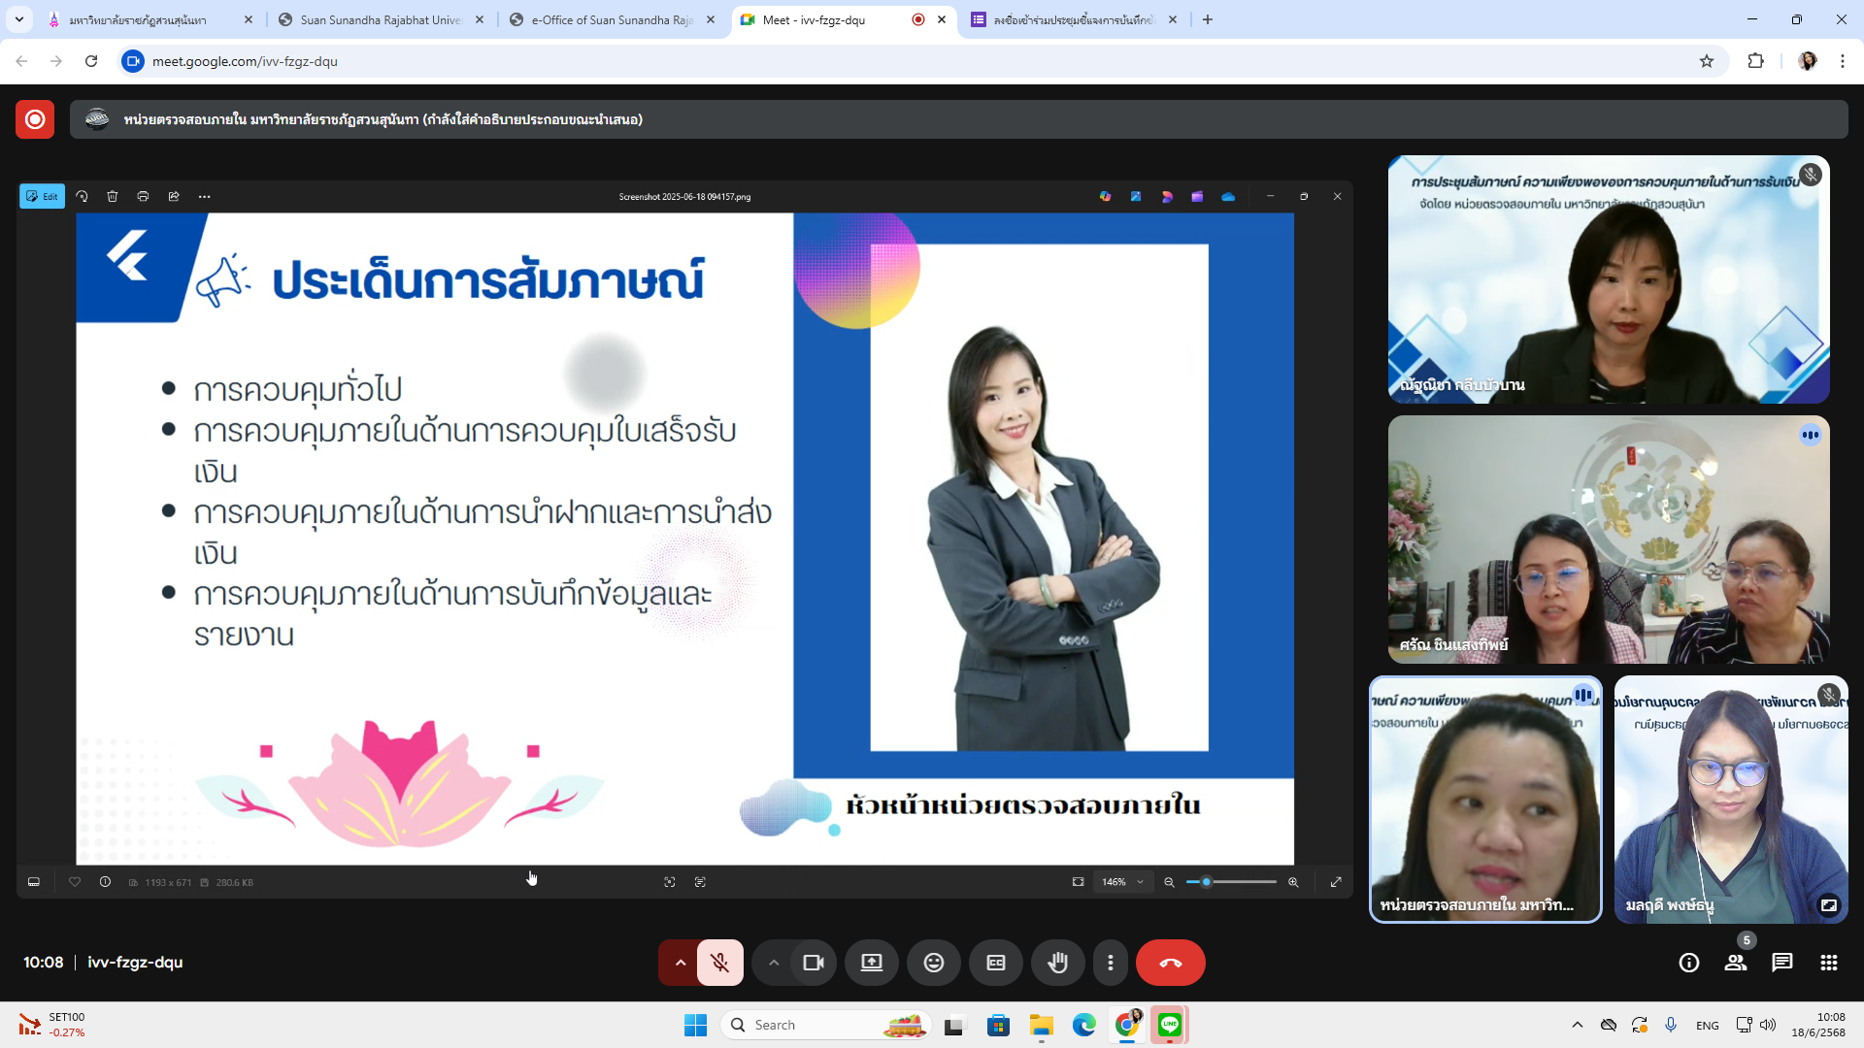This screenshot has height=1048, width=1864.
Task: Open more options three-dot menu
Action: tap(1110, 963)
